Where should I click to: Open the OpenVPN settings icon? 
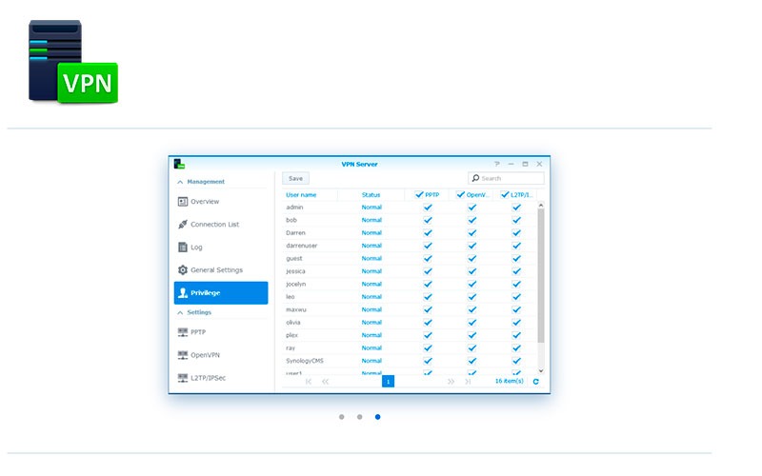coord(183,355)
